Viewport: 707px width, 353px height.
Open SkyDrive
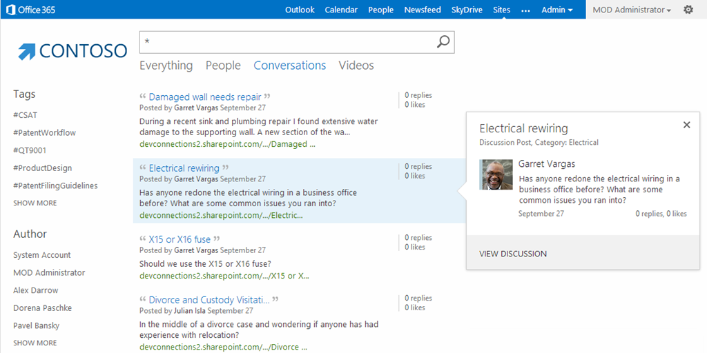pyautogui.click(x=467, y=10)
